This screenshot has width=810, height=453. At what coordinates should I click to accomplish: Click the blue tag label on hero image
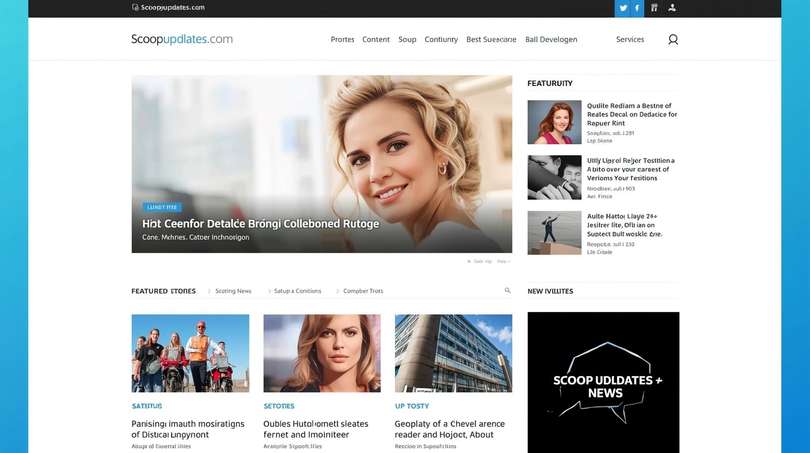coord(162,207)
